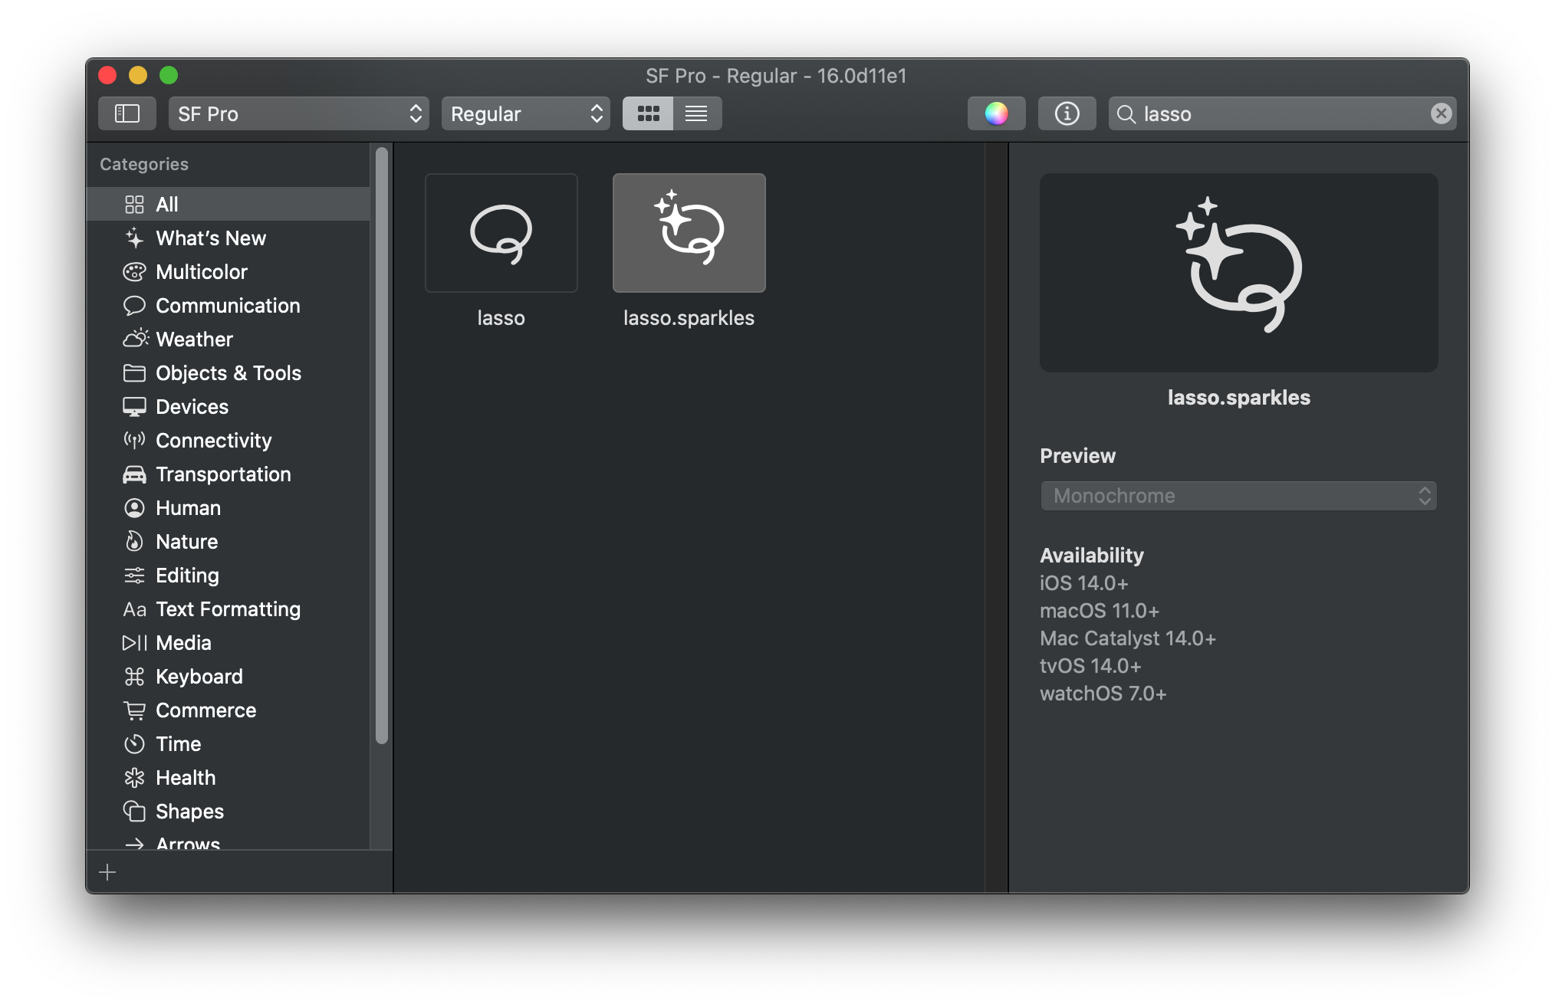
Task: Toggle the sidebar visibility button
Action: pyautogui.click(x=127, y=113)
